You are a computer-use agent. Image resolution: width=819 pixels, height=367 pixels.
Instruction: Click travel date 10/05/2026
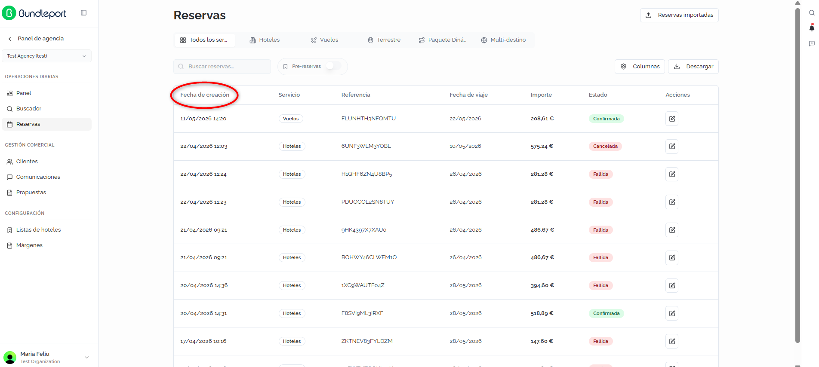click(465, 147)
